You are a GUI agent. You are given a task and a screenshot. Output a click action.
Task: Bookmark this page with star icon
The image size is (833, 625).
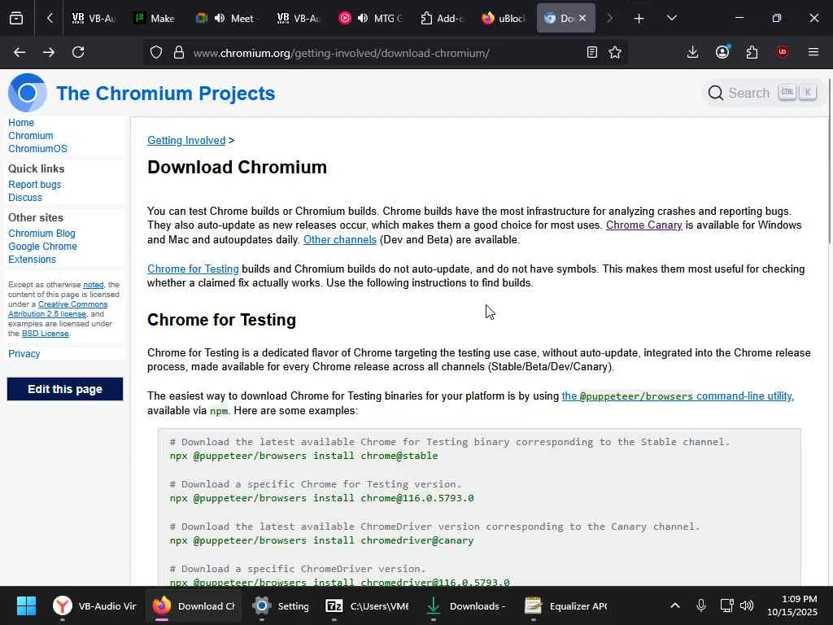click(x=615, y=52)
